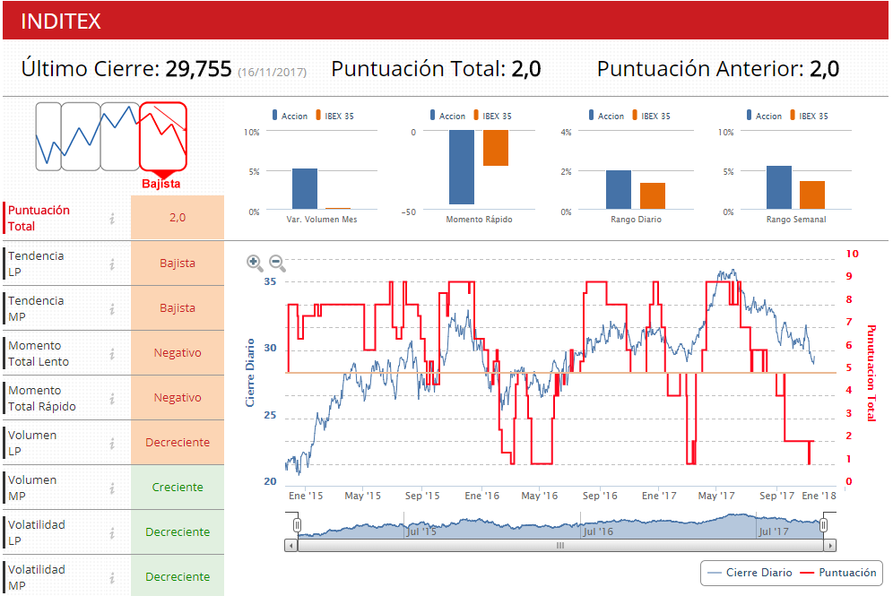Toggle Cierre Diario series in chart legend
The width and height of the screenshot is (893, 596).
[x=749, y=573]
